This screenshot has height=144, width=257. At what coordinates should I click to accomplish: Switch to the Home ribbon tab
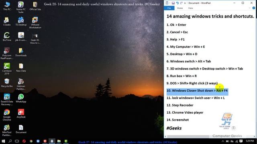point(180,8)
